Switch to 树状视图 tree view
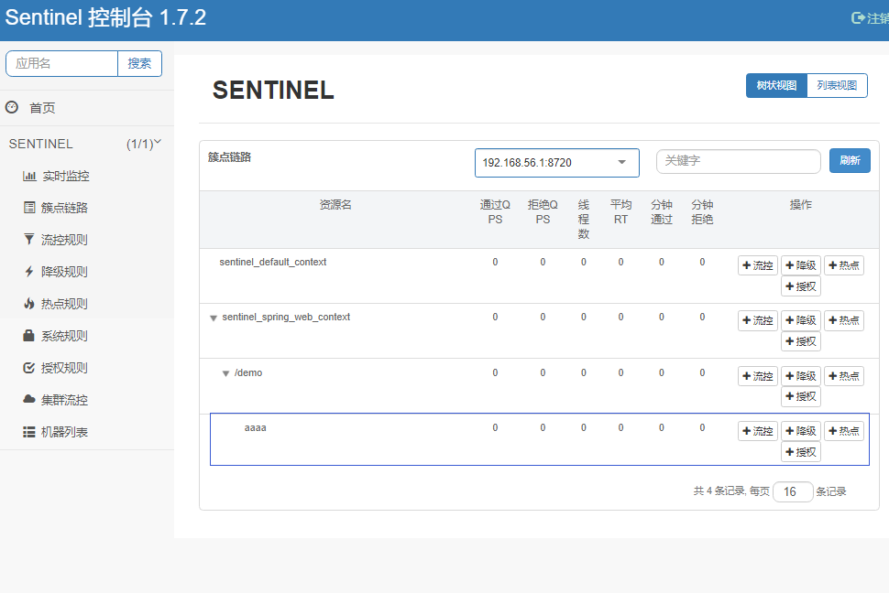Viewport: 889px width, 593px height. 776,85
